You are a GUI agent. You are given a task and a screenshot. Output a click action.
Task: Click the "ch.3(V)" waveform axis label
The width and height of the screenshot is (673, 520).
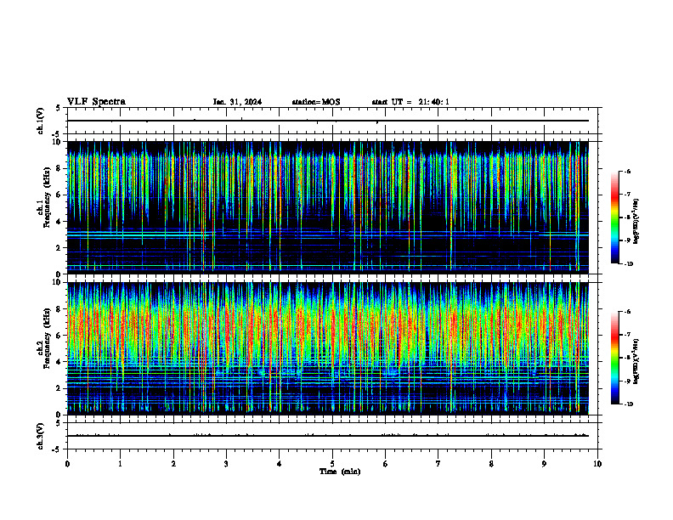coord(40,436)
